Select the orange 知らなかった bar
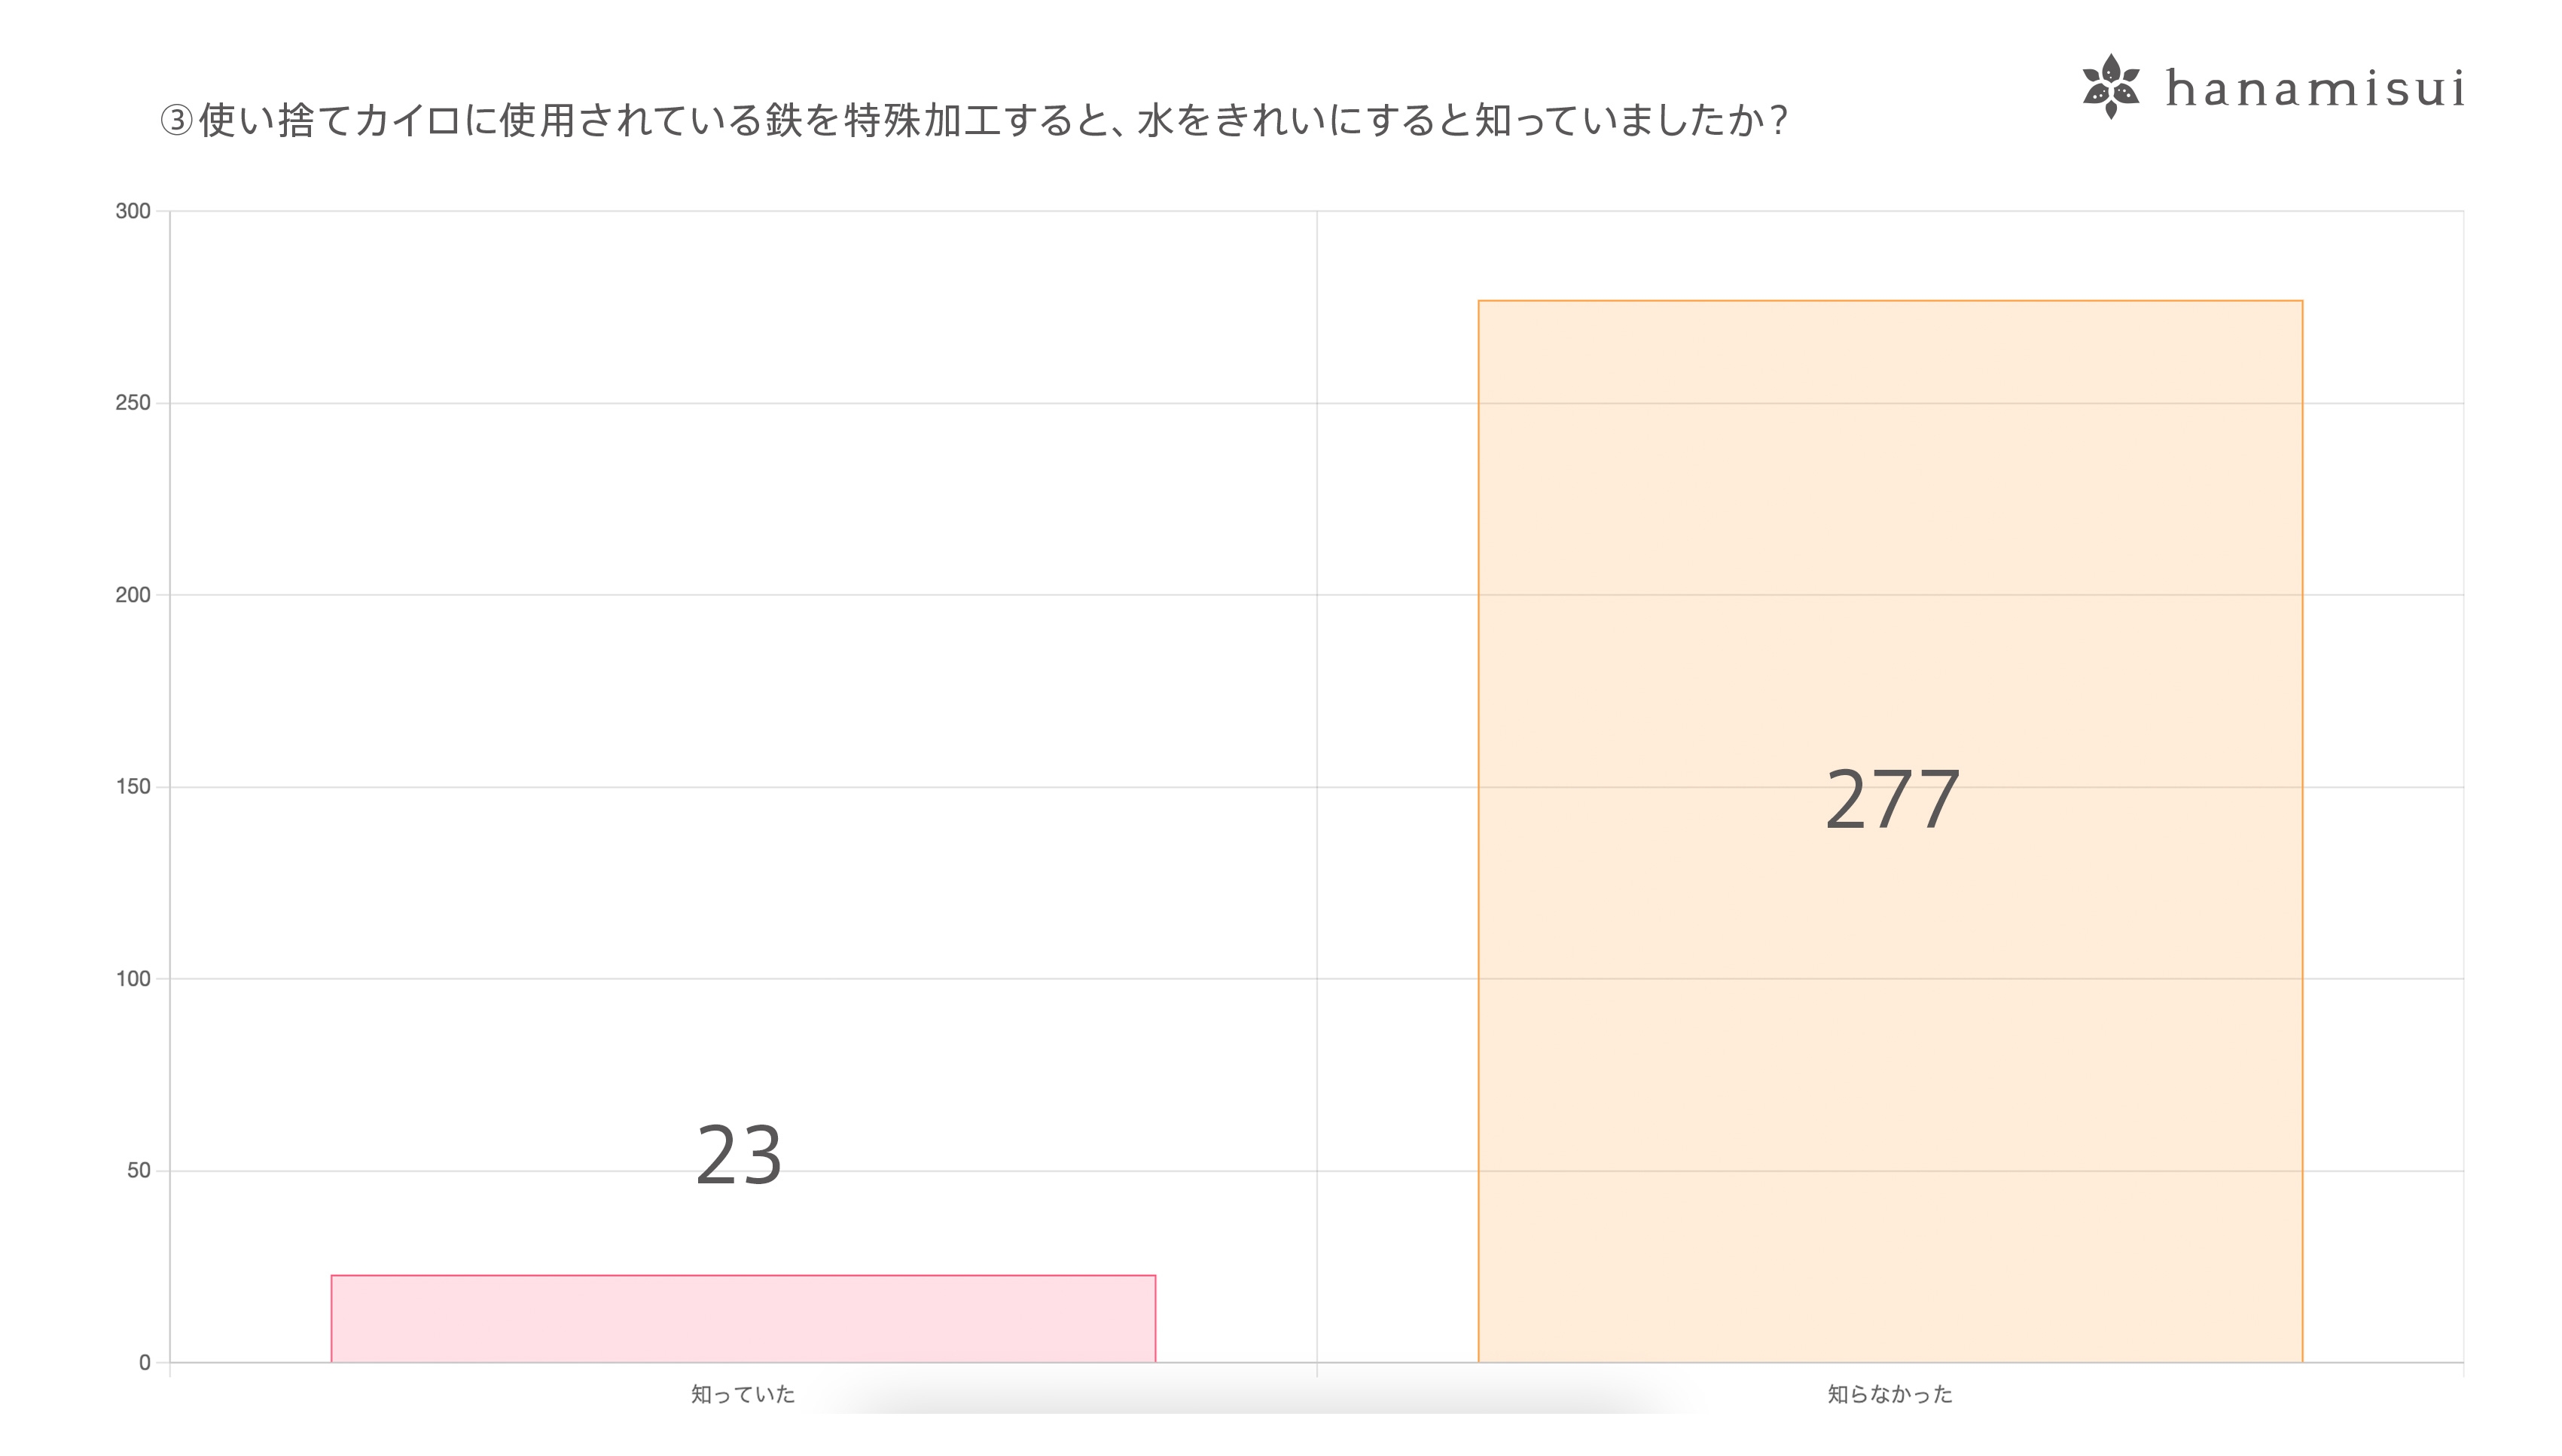Viewport: 2562px width, 1456px height. [1889, 830]
